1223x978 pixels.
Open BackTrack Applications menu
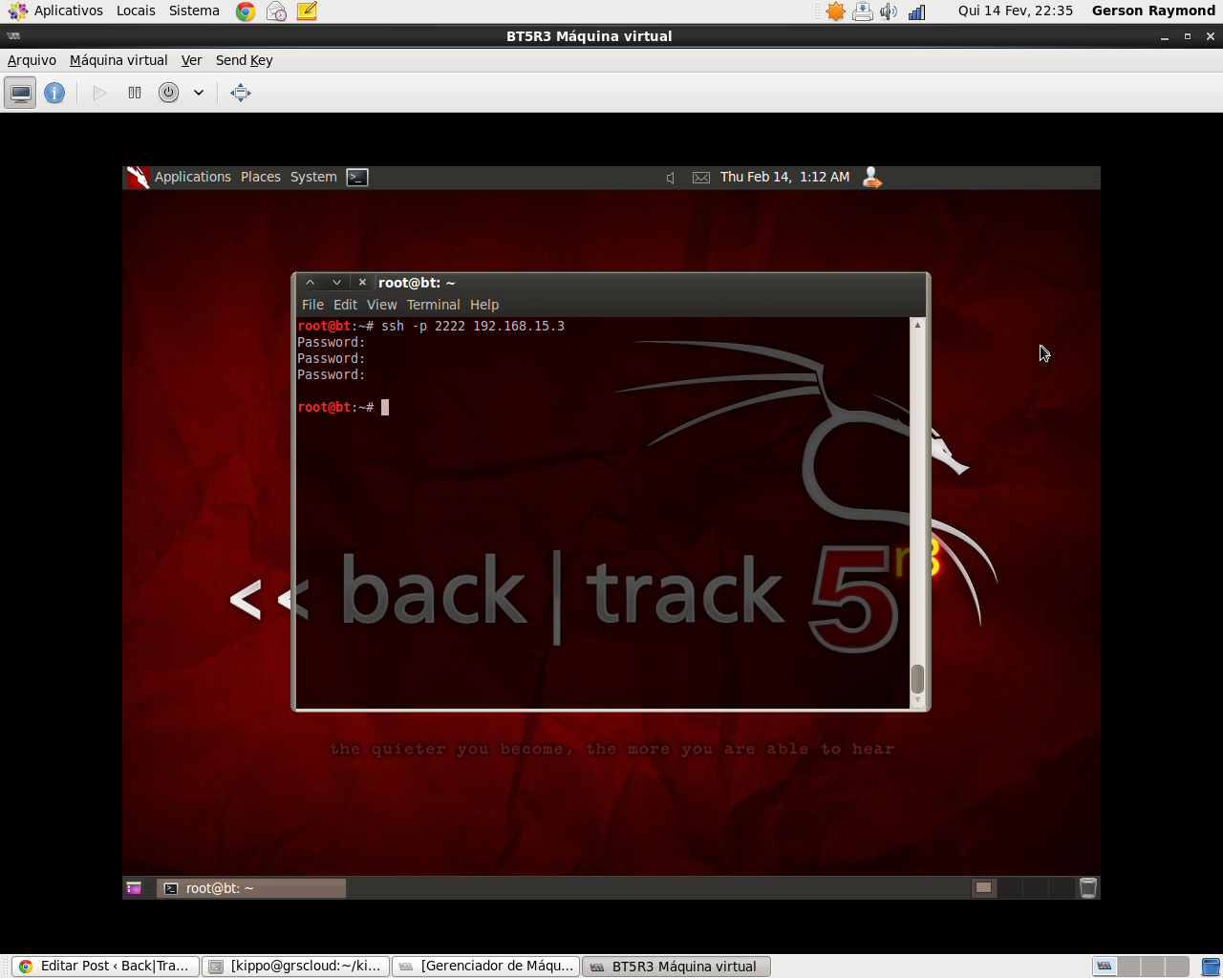tap(193, 177)
